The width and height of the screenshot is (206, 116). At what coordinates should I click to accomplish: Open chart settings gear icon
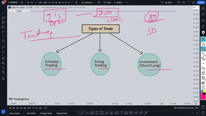[x=184, y=3]
